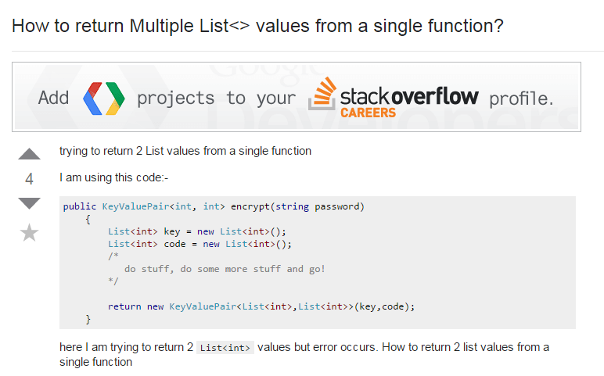Upvote the question with the up arrow
604x376 pixels.
click(x=29, y=154)
